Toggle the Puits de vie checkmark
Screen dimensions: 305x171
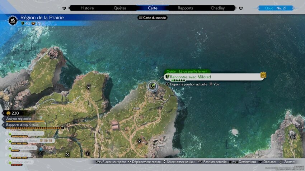10,155
